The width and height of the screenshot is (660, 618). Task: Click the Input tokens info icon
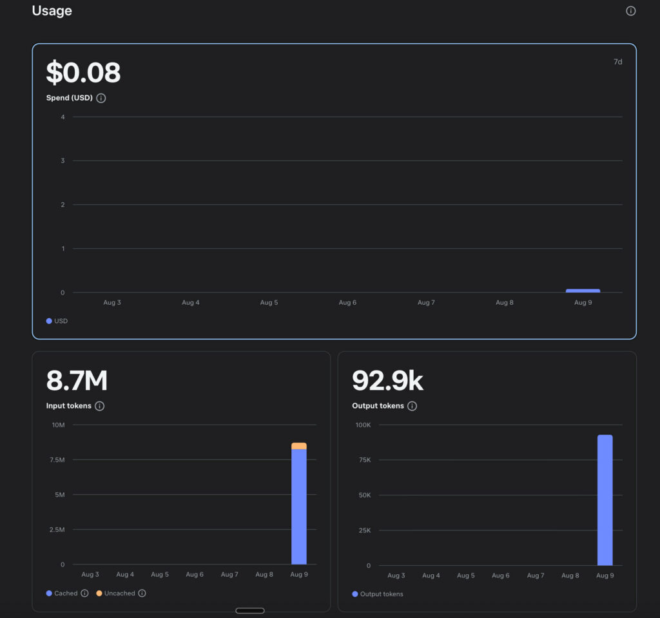[x=99, y=406]
